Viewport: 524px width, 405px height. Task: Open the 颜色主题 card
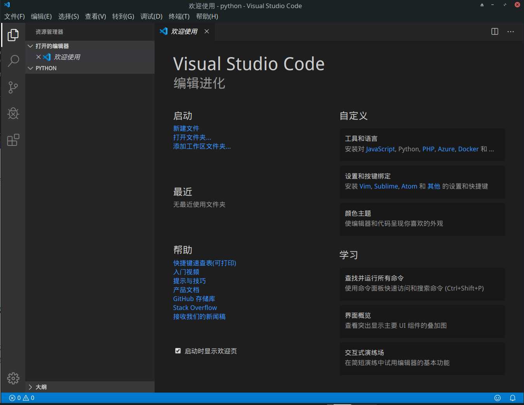point(422,219)
